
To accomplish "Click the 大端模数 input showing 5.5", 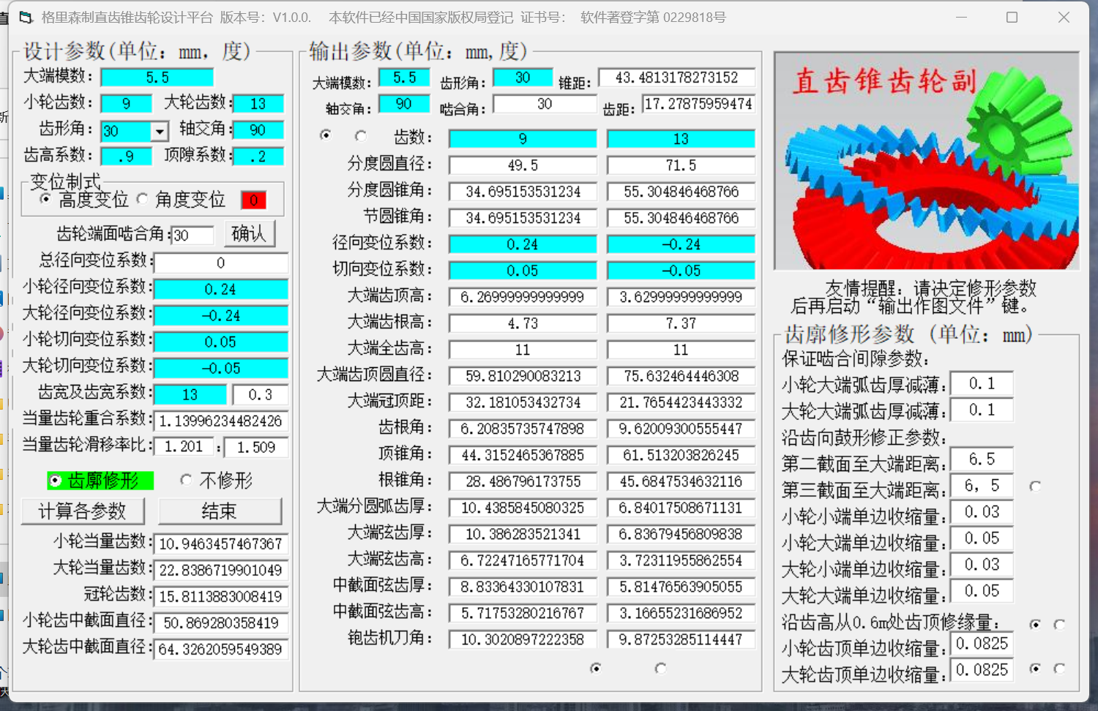I will [x=157, y=77].
